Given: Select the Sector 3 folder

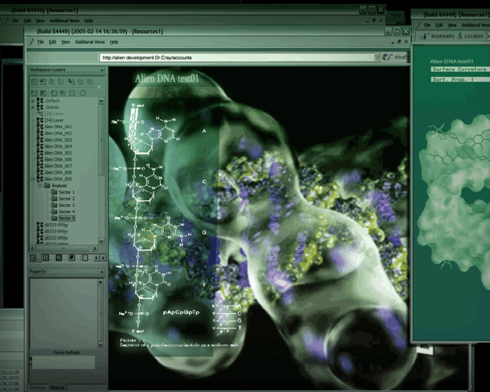Looking at the screenshot, I should [67, 205].
